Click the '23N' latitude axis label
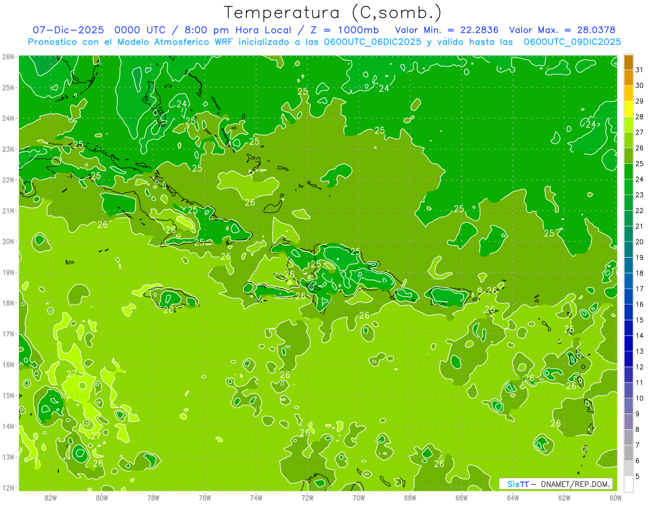Viewport: 654px width, 505px height. (8, 149)
